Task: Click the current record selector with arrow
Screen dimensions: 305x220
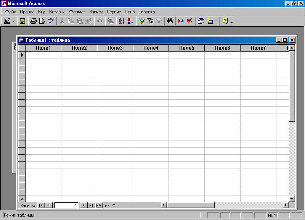Action: [x=22, y=55]
